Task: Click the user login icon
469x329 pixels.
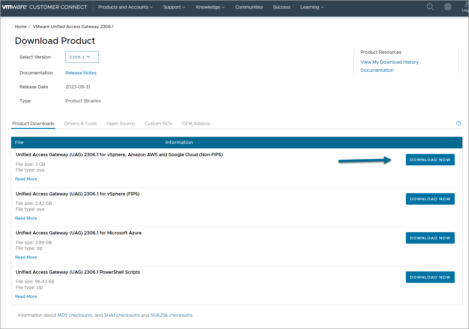Action: [x=465, y=7]
